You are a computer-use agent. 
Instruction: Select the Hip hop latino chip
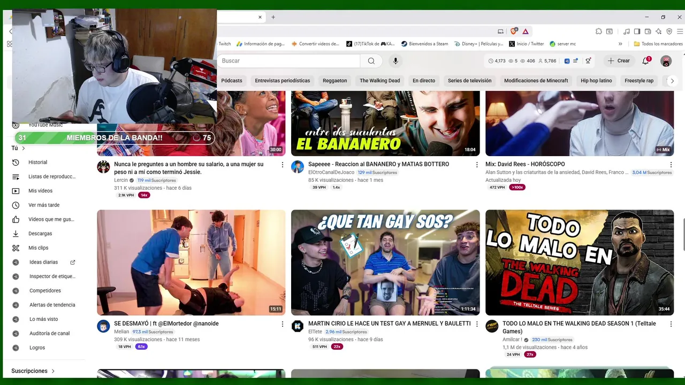tap(596, 81)
